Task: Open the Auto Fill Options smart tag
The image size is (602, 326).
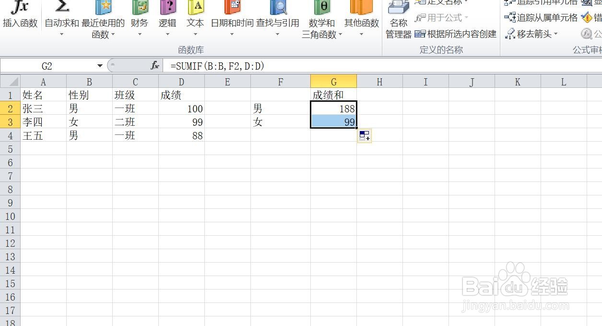Action: 365,136
